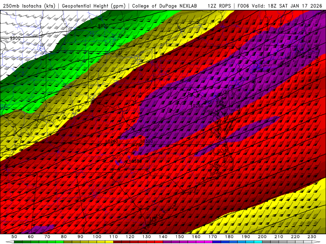Click the 10320 height contour label
Image resolution: width=326 pixels, height=244 pixels.
click(147, 141)
